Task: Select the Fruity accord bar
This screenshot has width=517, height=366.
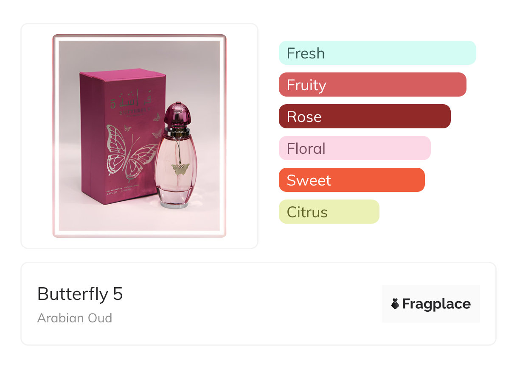Action: click(372, 85)
